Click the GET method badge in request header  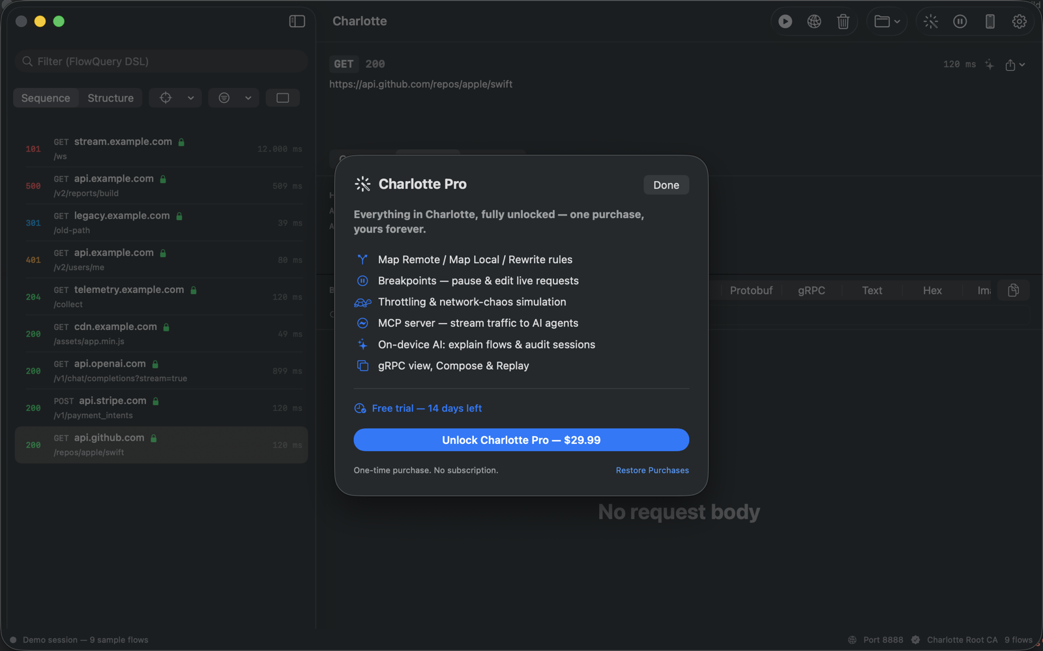pyautogui.click(x=344, y=64)
